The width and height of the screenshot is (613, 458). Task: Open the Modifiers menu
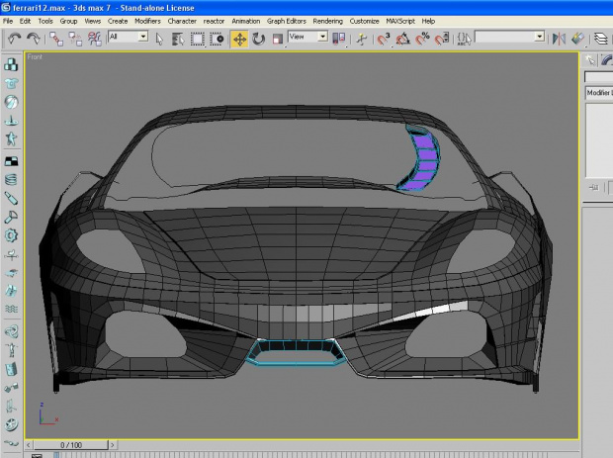[147, 21]
